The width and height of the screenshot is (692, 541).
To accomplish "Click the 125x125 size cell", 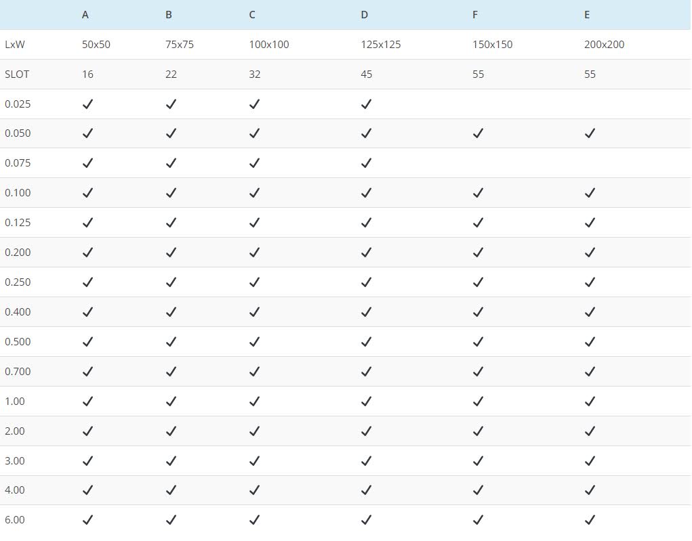I will click(x=381, y=45).
